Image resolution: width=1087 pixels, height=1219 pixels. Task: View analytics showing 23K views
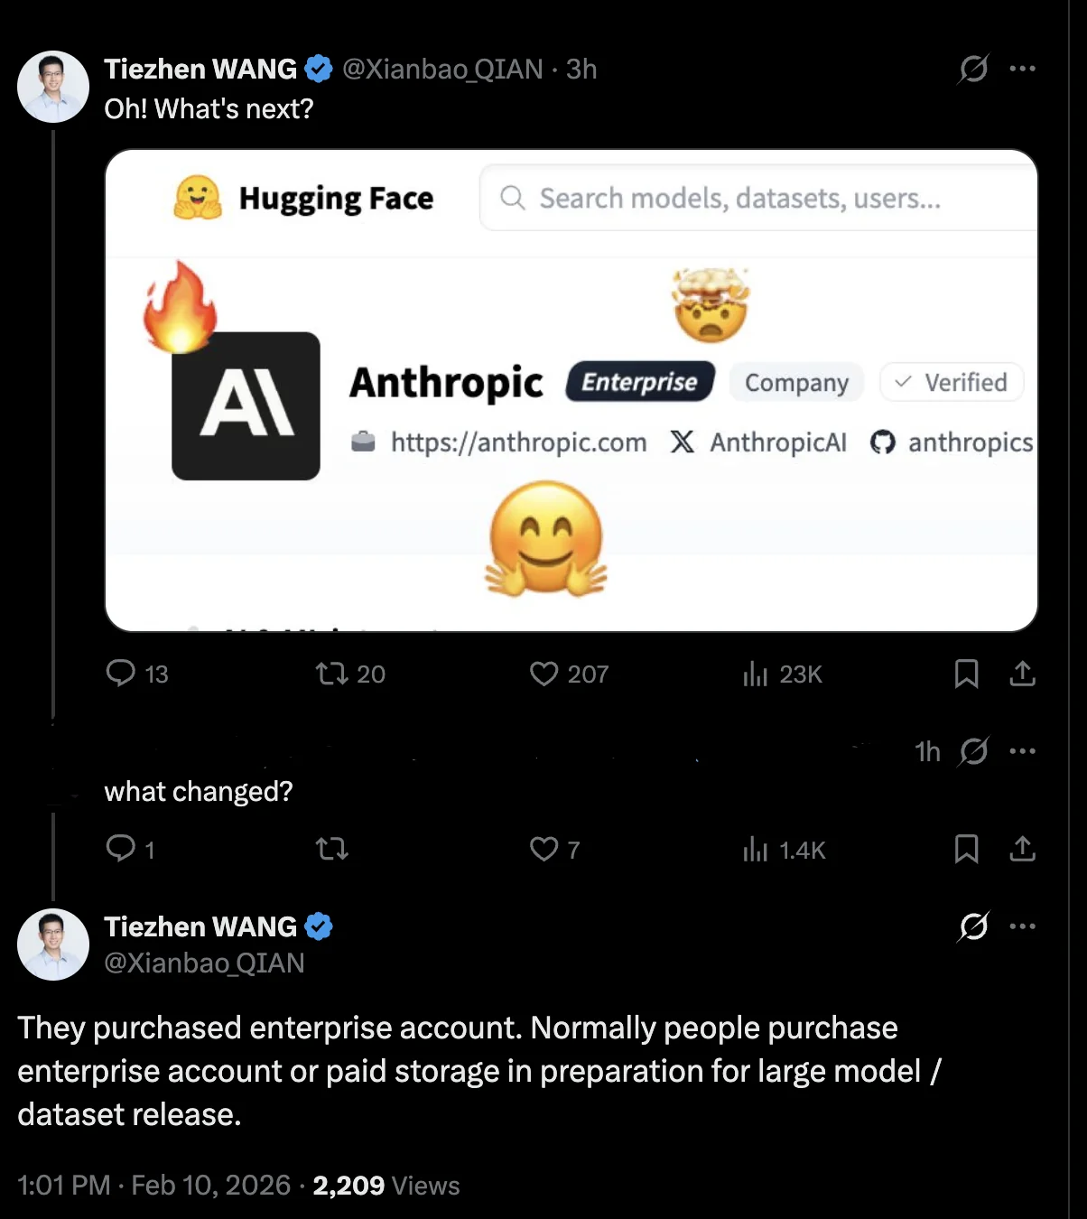click(755, 674)
